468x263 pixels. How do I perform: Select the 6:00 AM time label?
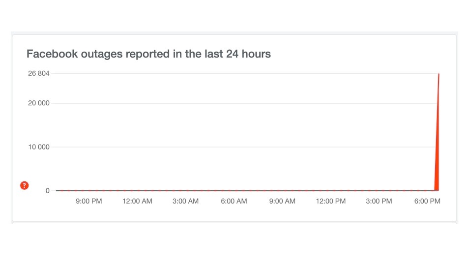(x=234, y=201)
